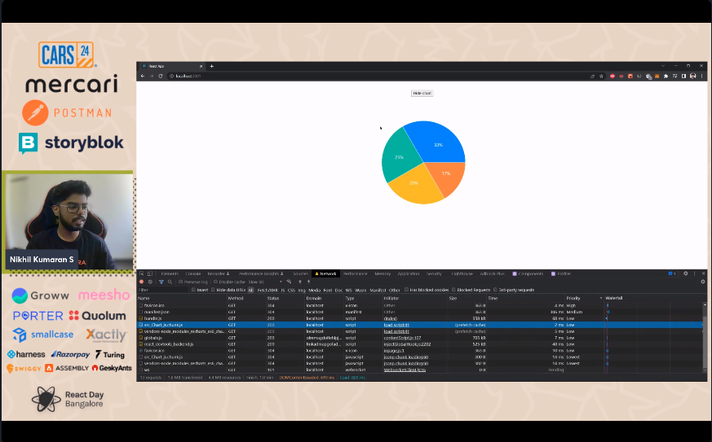Viewport: 712px width, 442px height.
Task: Open DevTools settings gear
Action: click(x=686, y=274)
